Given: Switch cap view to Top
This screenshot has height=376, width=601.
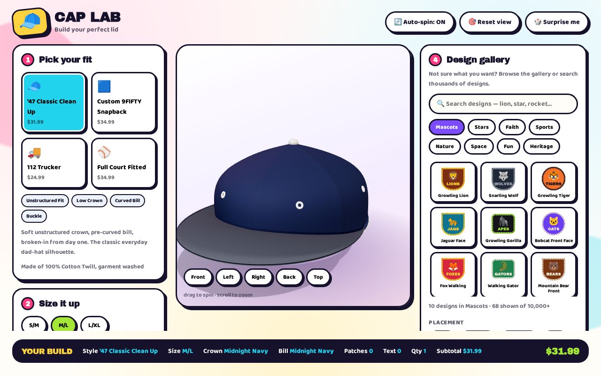Looking at the screenshot, I should point(318,277).
